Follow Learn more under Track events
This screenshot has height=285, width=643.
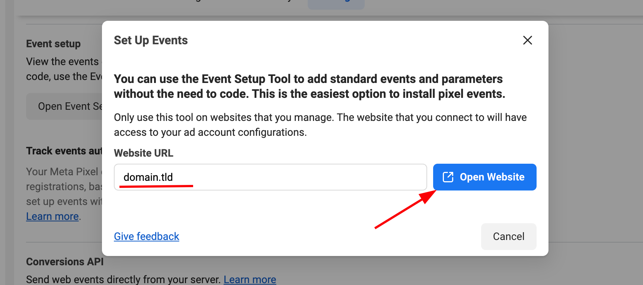coord(52,216)
